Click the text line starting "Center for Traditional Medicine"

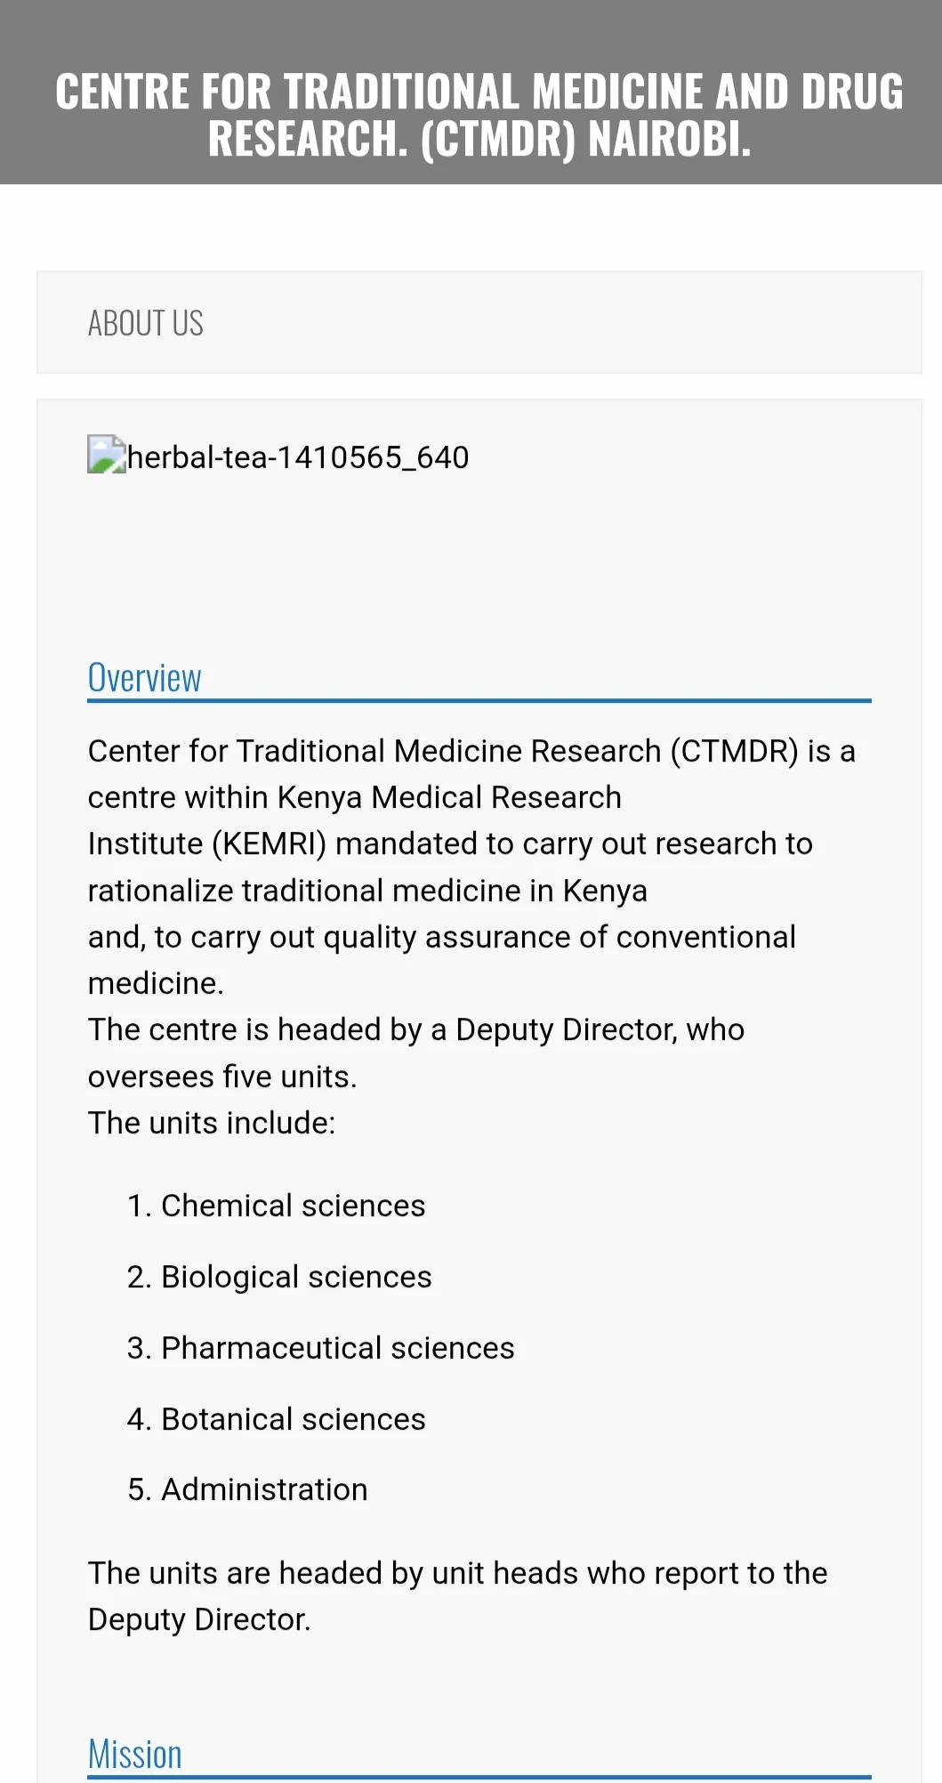[x=471, y=751]
